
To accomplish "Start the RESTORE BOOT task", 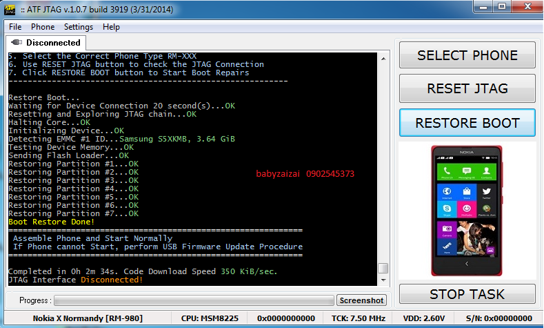I will pos(467,123).
